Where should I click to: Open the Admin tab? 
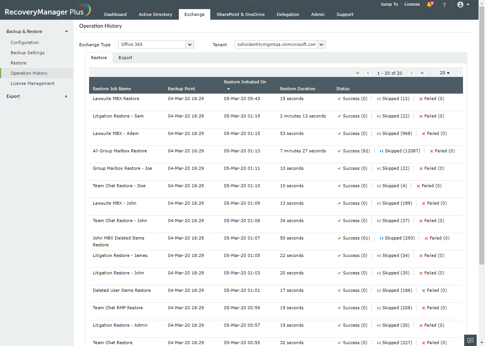point(318,14)
